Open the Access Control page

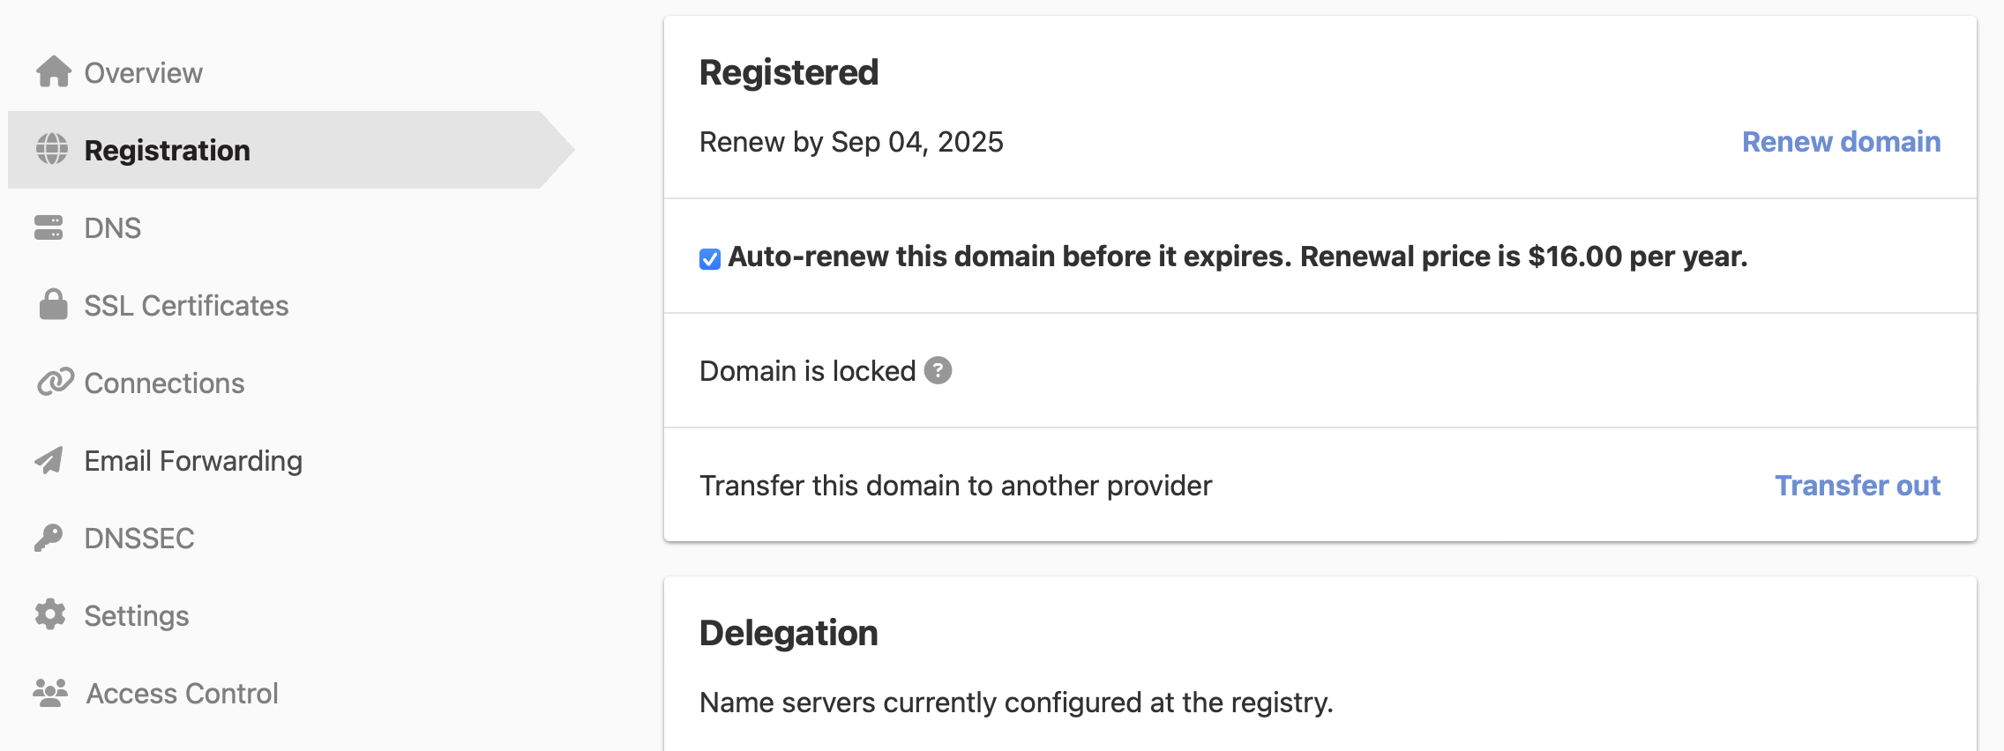click(180, 693)
